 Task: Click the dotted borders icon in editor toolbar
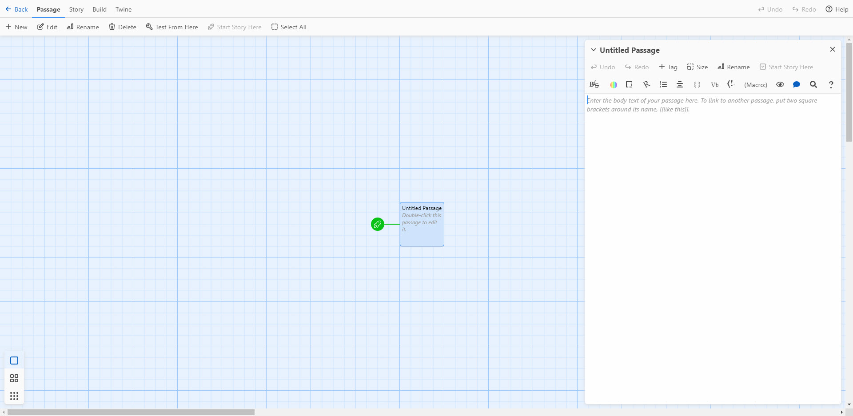click(x=629, y=85)
